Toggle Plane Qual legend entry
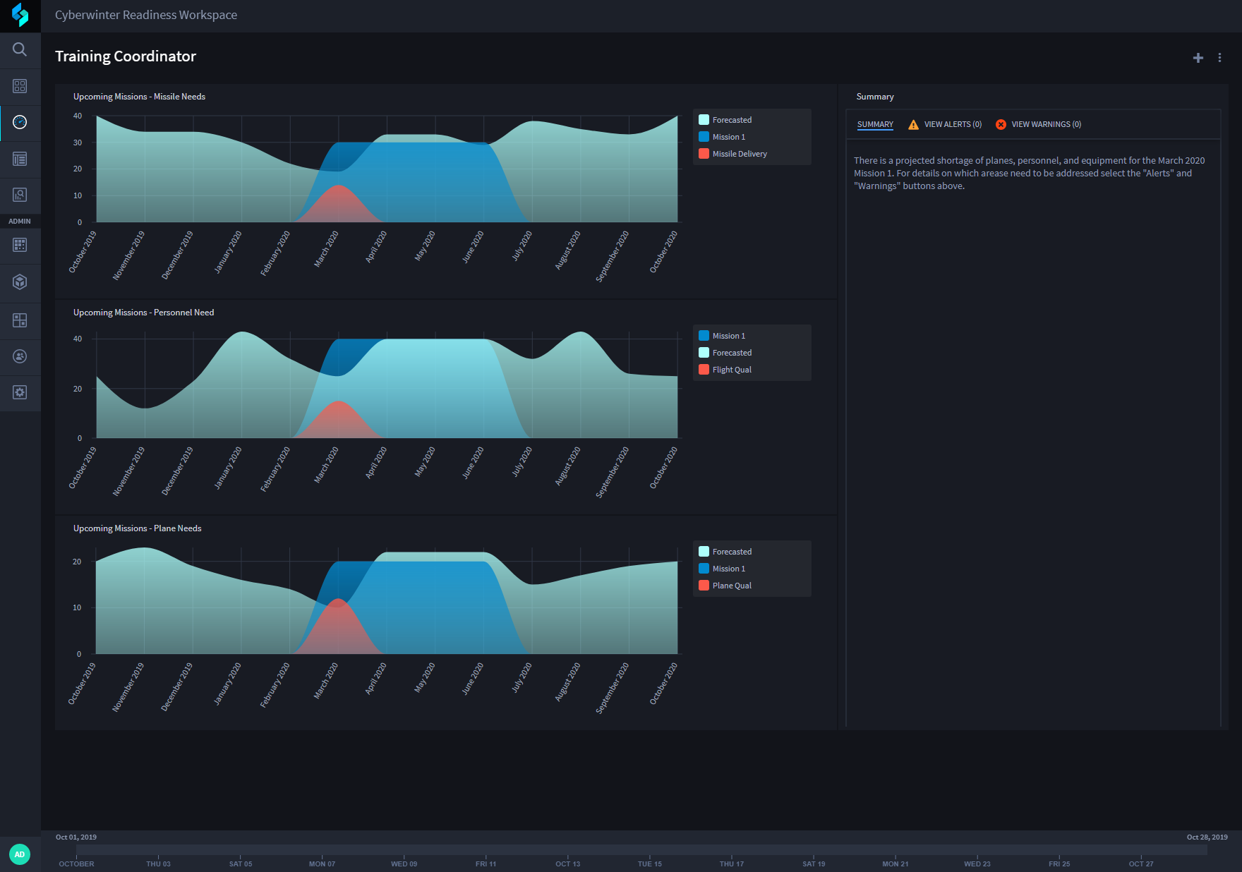Screen dimensions: 1242x872 click(725, 586)
